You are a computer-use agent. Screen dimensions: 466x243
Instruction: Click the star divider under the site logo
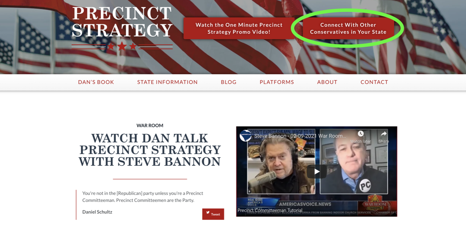click(122, 46)
